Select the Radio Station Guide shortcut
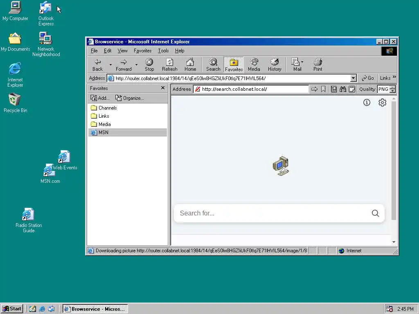Image resolution: width=419 pixels, height=314 pixels. [x=29, y=220]
